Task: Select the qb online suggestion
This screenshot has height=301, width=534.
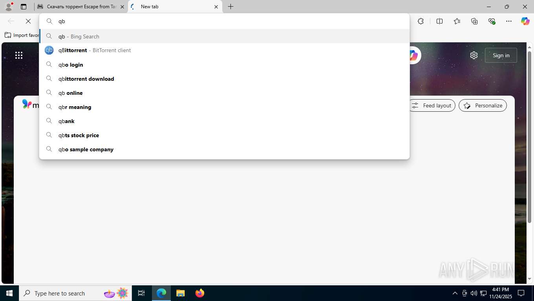Action: (224, 93)
